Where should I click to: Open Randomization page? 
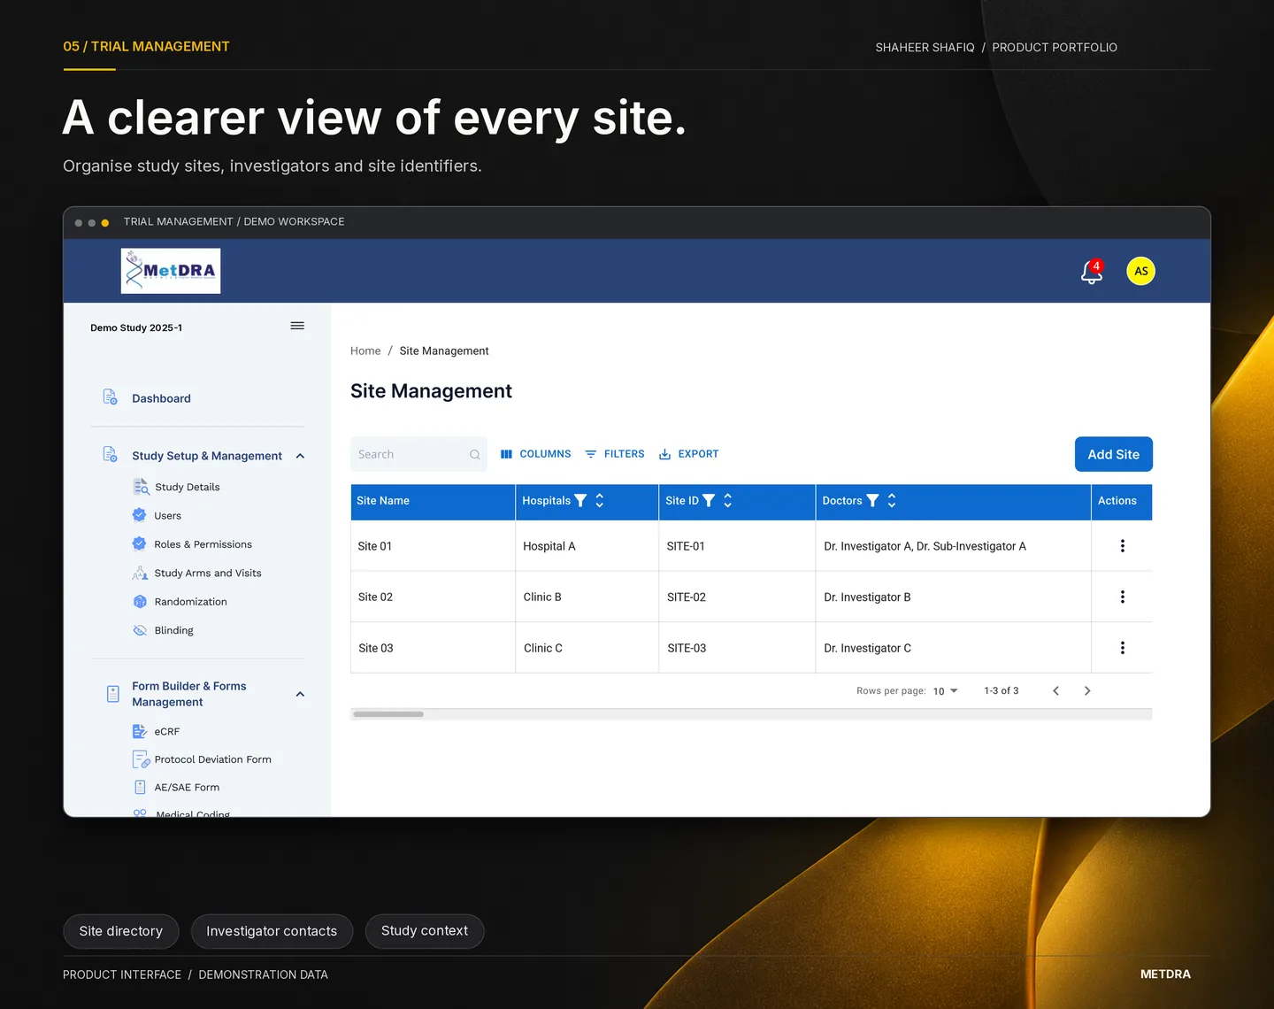(190, 602)
